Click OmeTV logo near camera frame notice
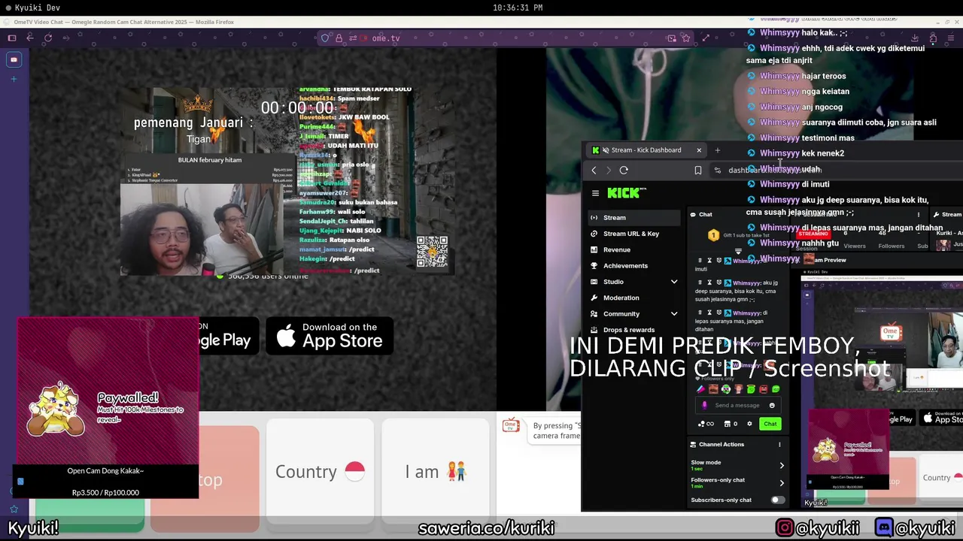 pyautogui.click(x=511, y=427)
